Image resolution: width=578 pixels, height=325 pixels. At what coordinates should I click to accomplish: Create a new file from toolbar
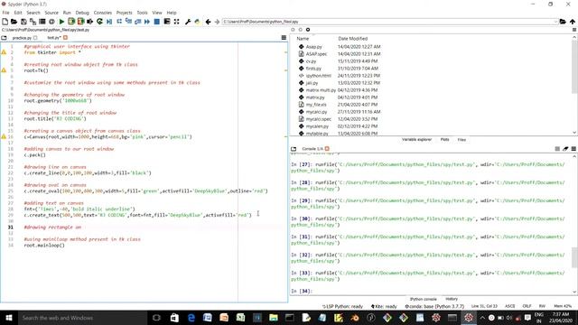click(5, 22)
